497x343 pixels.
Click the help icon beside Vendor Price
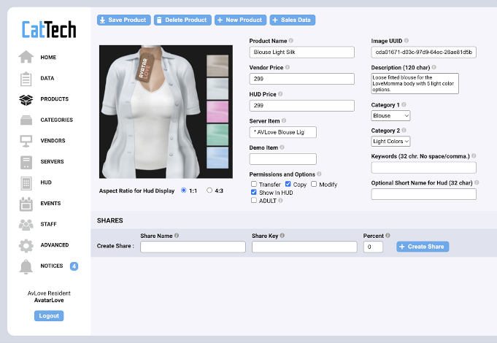click(288, 67)
